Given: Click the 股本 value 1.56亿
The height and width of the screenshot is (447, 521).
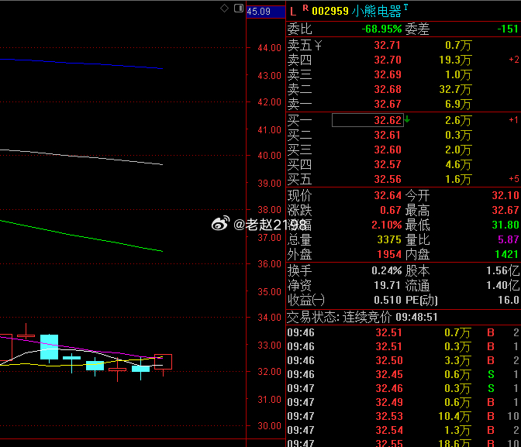Looking at the screenshot, I should 502,270.
